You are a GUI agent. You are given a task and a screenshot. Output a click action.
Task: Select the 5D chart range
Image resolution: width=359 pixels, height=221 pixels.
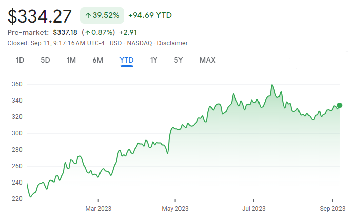coord(45,60)
